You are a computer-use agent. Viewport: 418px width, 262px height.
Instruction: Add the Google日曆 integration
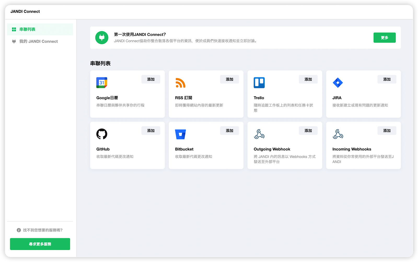point(151,79)
